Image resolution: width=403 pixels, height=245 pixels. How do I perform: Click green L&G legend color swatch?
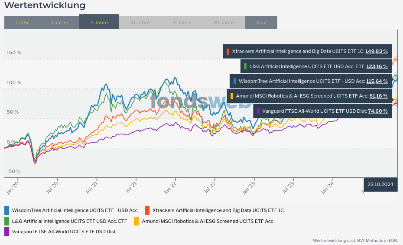point(7,221)
